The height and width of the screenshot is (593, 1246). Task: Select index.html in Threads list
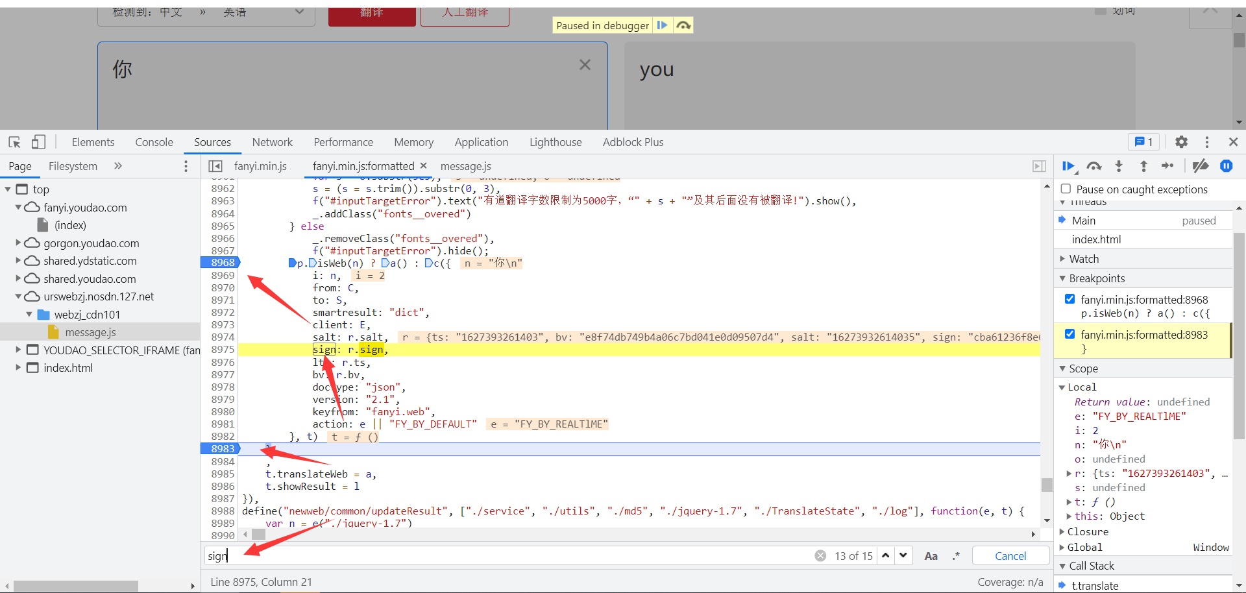[x=1096, y=239]
